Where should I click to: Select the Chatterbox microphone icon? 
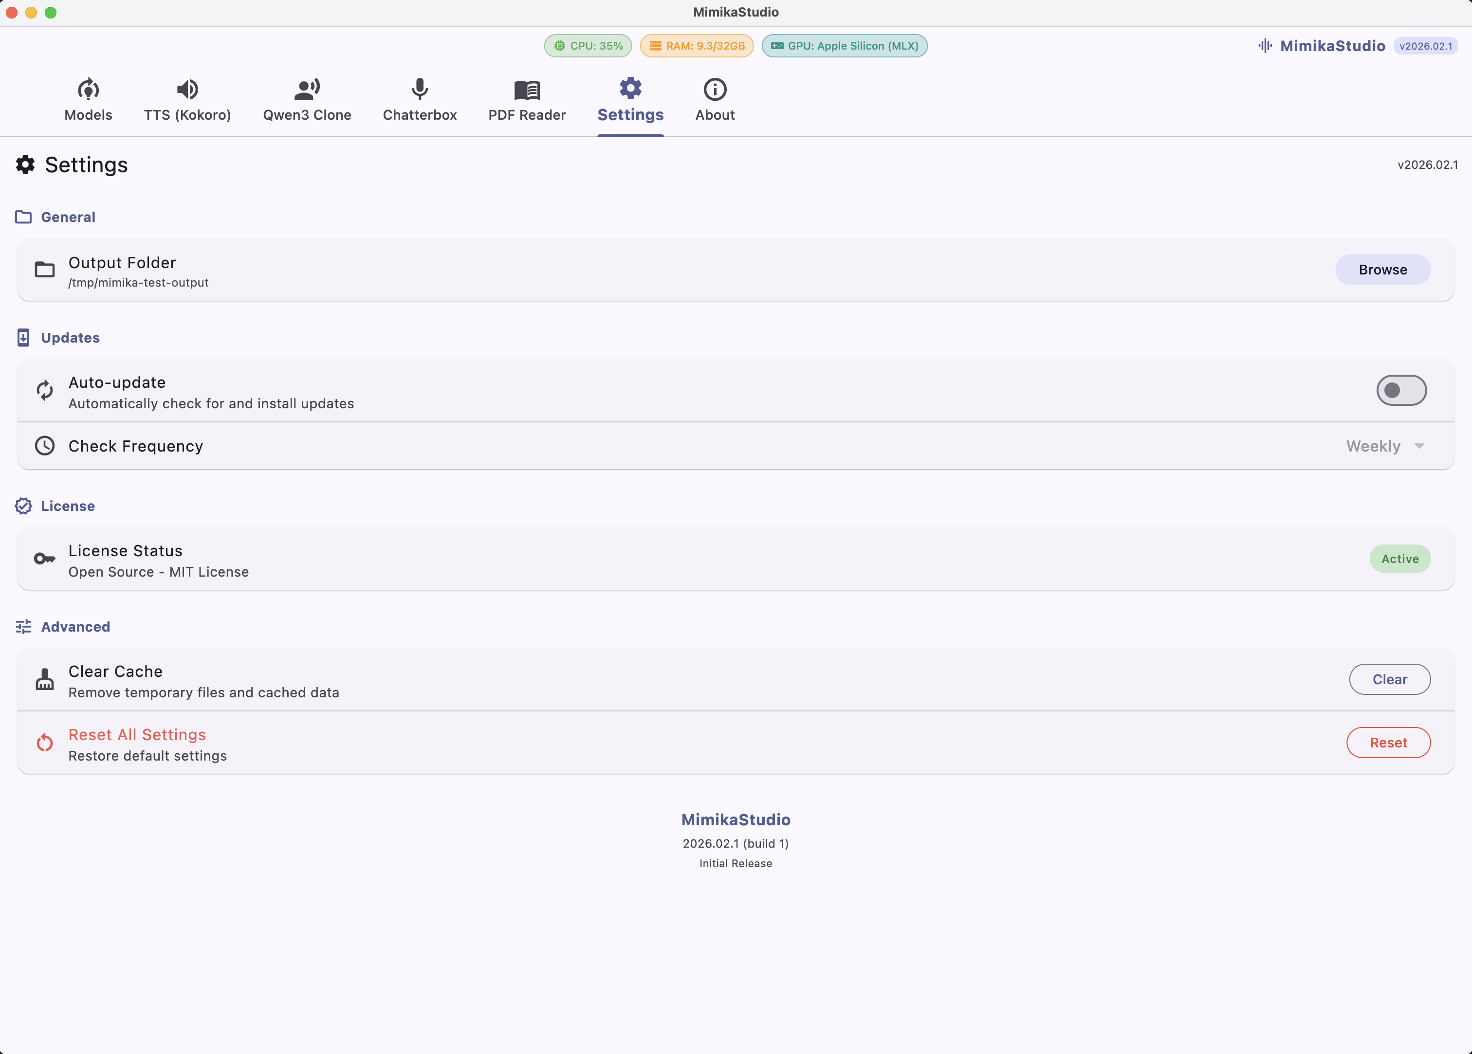coord(420,89)
